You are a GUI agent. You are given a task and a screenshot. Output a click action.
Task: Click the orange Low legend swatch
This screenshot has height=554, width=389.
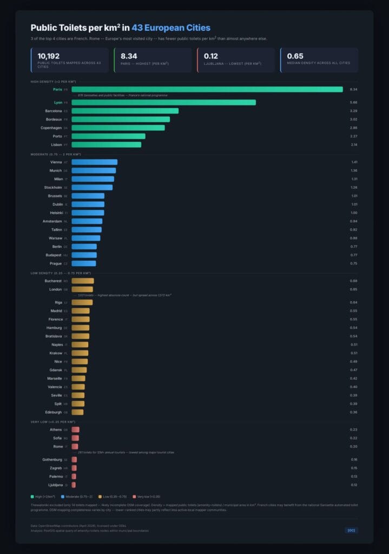(99, 496)
